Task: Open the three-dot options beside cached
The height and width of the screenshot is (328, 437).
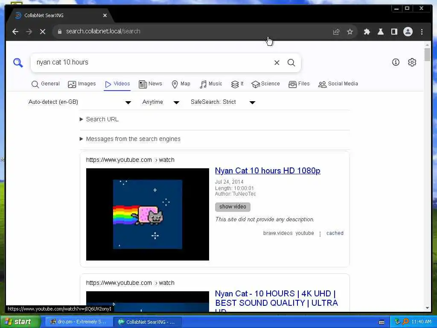Action: tap(320, 234)
